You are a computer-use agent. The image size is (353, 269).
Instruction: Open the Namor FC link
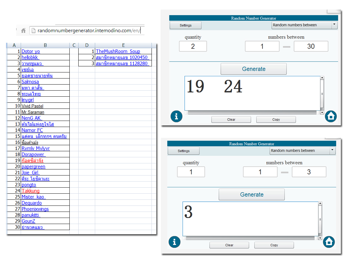pyautogui.click(x=32, y=130)
